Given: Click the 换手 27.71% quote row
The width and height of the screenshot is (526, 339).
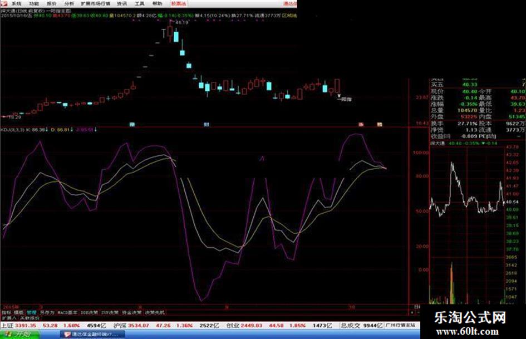Looking at the screenshot, I should click(454, 124).
